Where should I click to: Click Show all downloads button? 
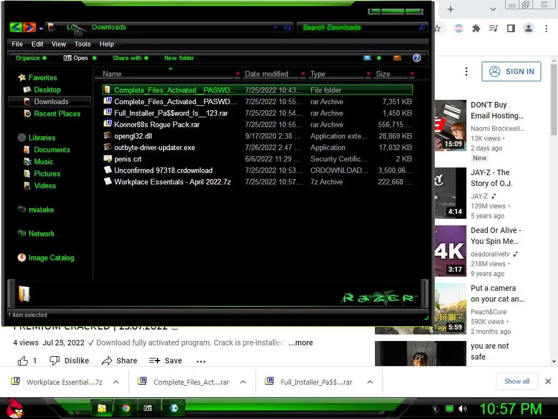(x=517, y=381)
